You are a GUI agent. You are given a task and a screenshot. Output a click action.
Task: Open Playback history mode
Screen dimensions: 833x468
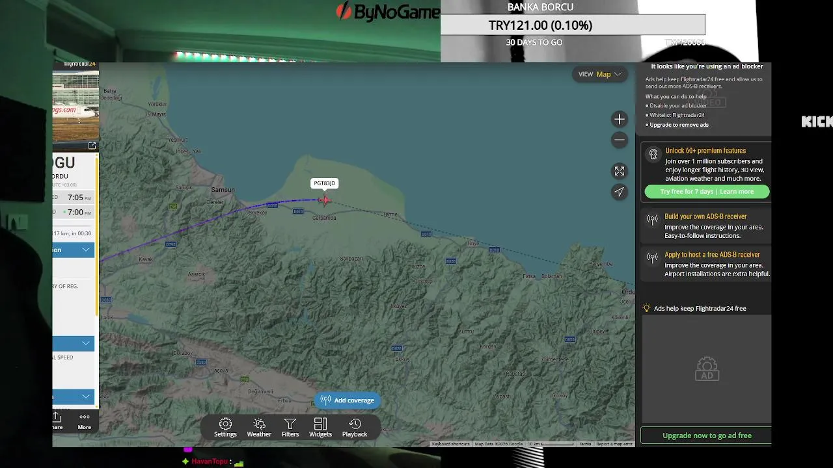[x=355, y=428]
